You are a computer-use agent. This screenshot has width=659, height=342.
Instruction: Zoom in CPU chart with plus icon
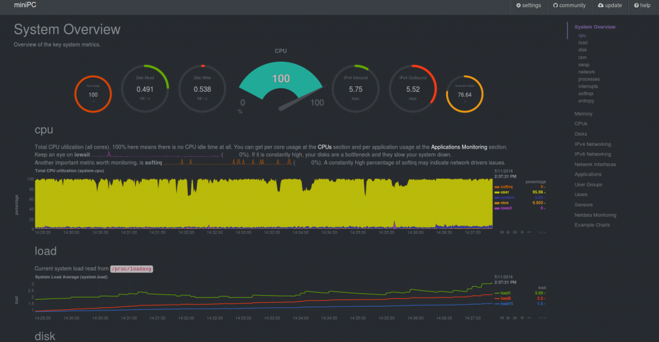click(523, 232)
